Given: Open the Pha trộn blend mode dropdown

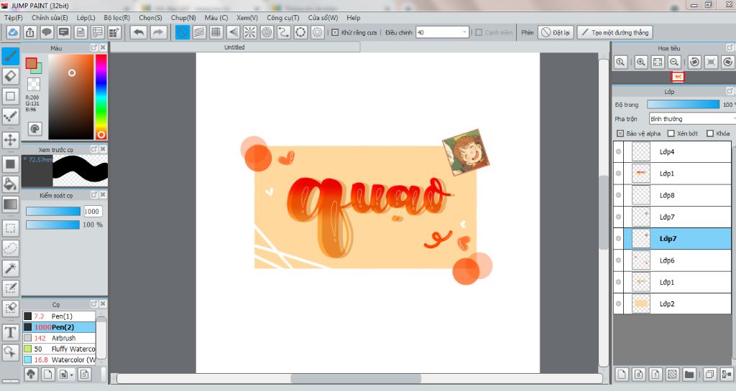Looking at the screenshot, I should [692, 119].
